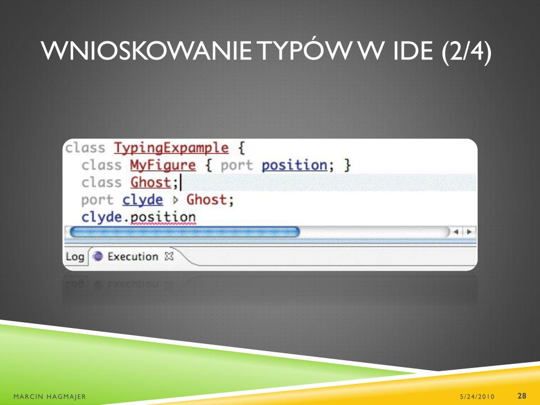Click the horizontal scrollbar thumb in editor
This screenshot has height=405, width=540.
(185, 232)
